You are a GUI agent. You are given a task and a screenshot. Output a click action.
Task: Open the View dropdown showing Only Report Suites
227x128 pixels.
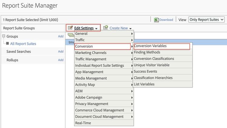(x=206, y=20)
